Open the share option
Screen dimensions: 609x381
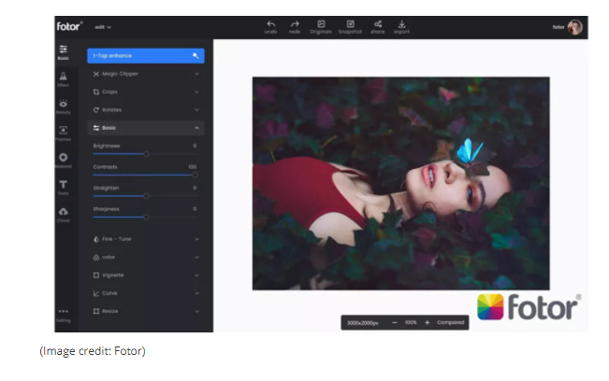coord(377,24)
